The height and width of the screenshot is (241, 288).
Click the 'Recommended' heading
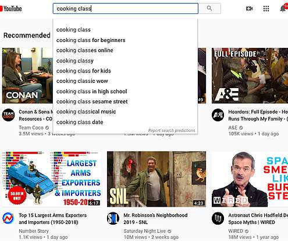coord(27,36)
